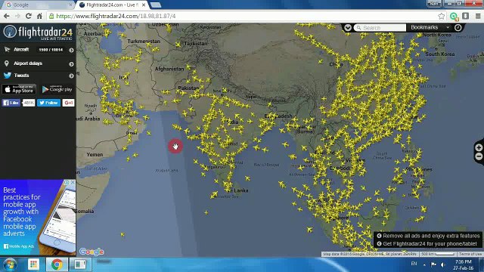The height and width of the screenshot is (272, 484).
Task: Open the Facebook mobile app ad
Action: point(38,217)
